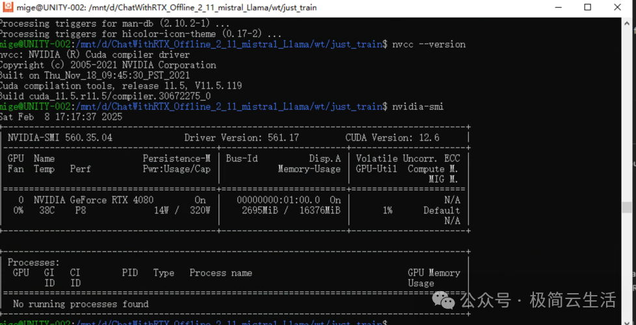Close the terminal window
636x325 pixels.
click(x=617, y=7)
